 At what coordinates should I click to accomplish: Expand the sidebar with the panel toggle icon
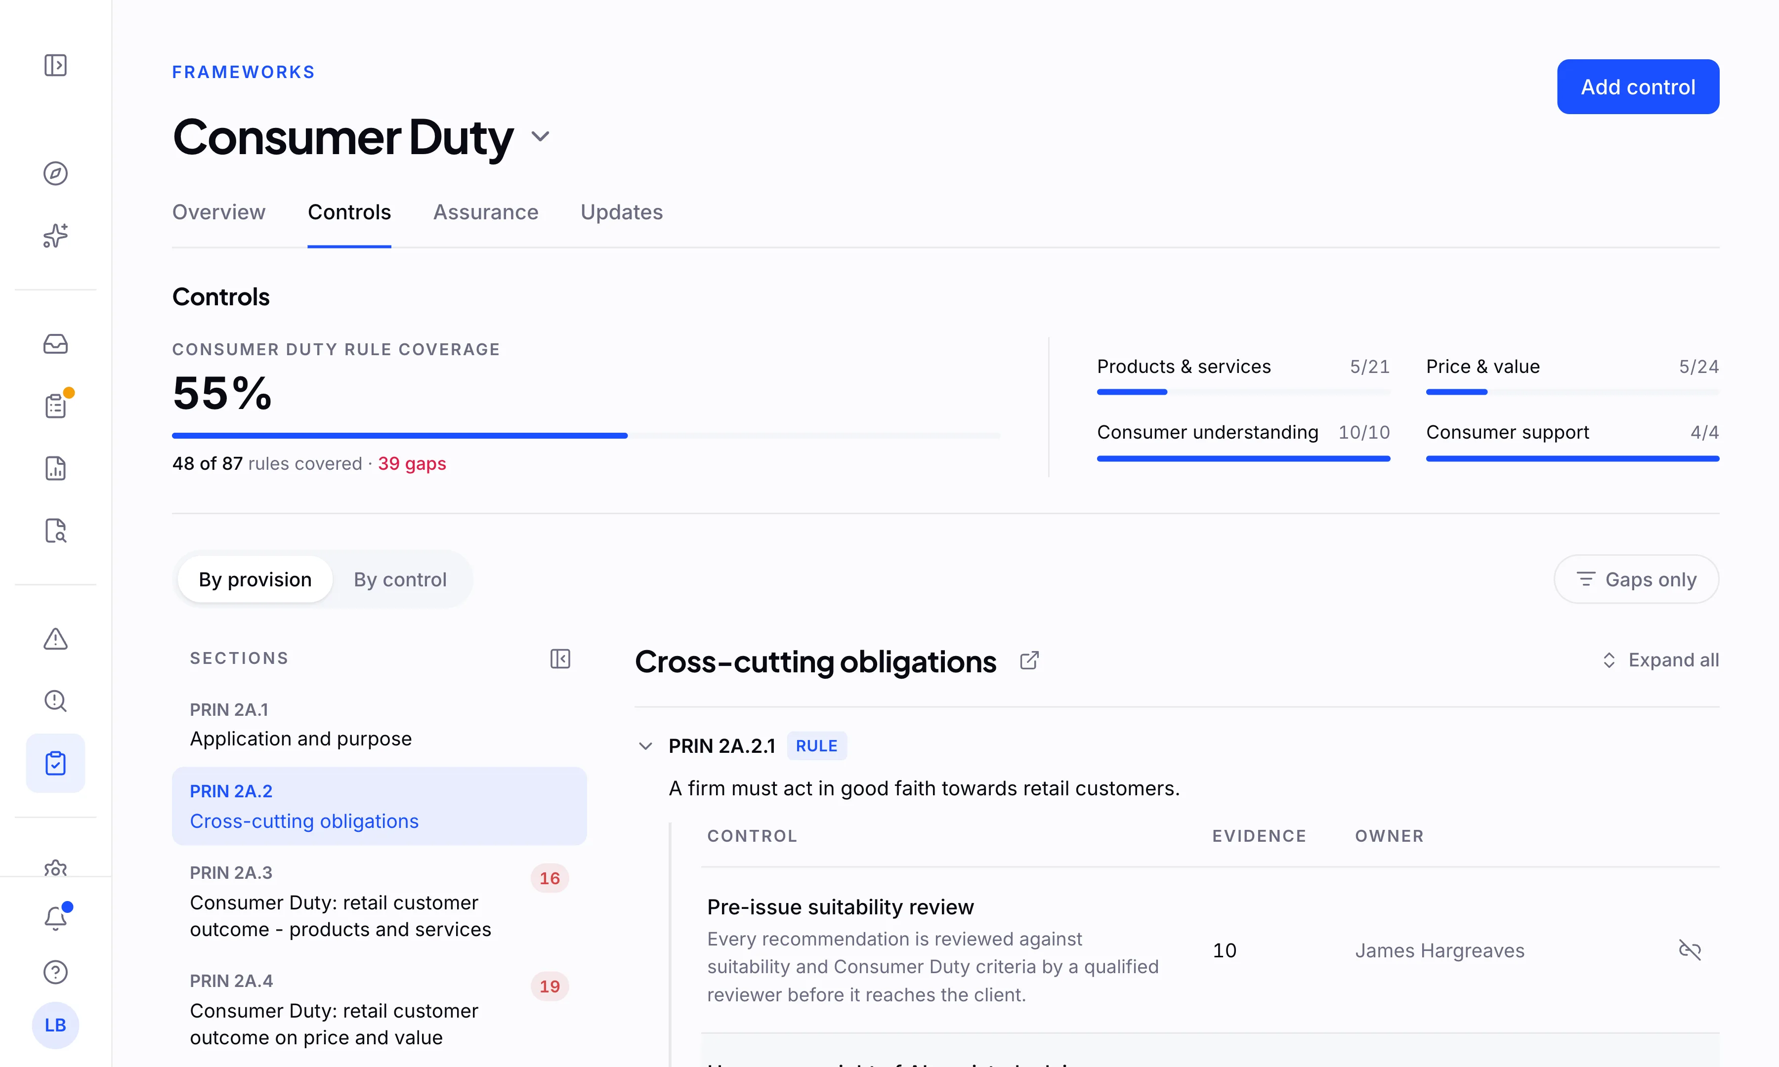pyautogui.click(x=55, y=65)
